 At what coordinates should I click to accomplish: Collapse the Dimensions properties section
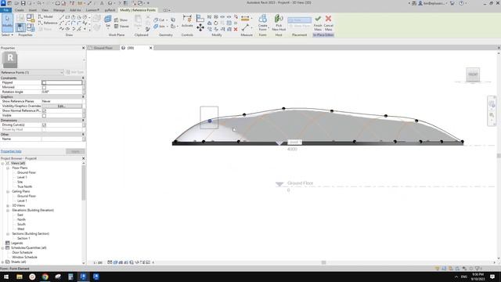coord(83,120)
